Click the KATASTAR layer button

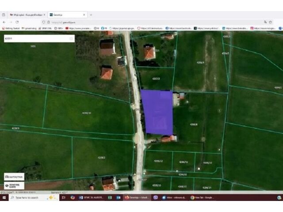point(14,177)
